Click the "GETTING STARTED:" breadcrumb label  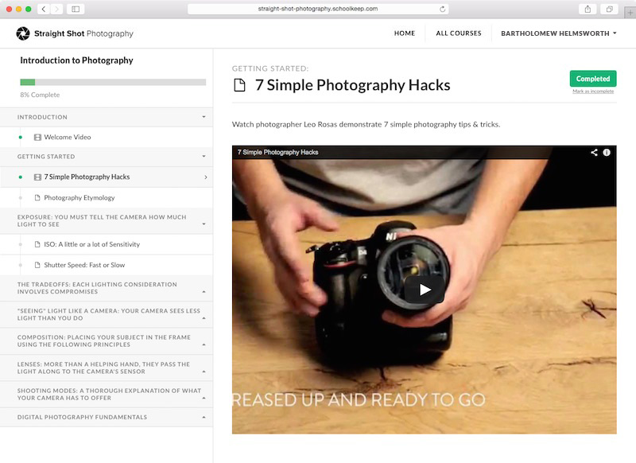(270, 68)
